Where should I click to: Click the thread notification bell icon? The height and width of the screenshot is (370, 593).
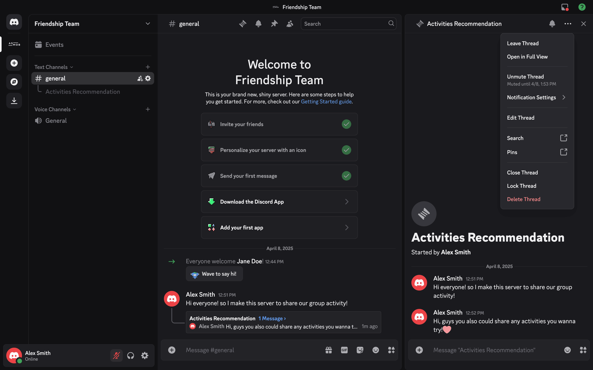tap(552, 24)
